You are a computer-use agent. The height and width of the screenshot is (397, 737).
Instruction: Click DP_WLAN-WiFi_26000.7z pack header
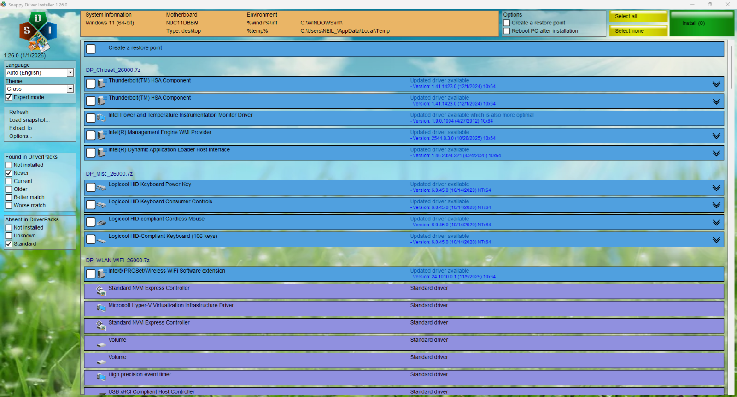point(117,261)
